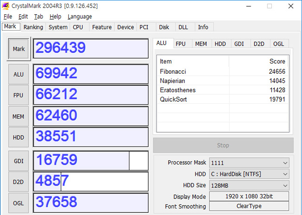Expand the HDD Size dropdown
302x215 pixels.
(249, 185)
